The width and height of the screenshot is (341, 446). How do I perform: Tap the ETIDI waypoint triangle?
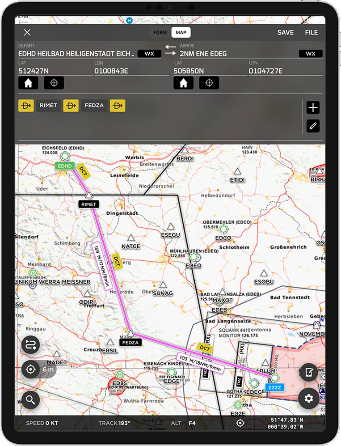pyautogui.click(x=237, y=171)
